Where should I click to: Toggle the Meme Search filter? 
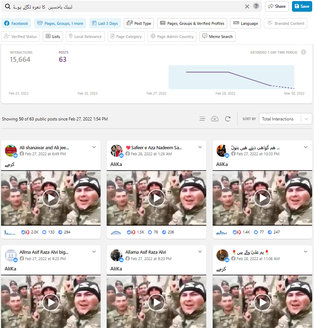click(x=218, y=37)
